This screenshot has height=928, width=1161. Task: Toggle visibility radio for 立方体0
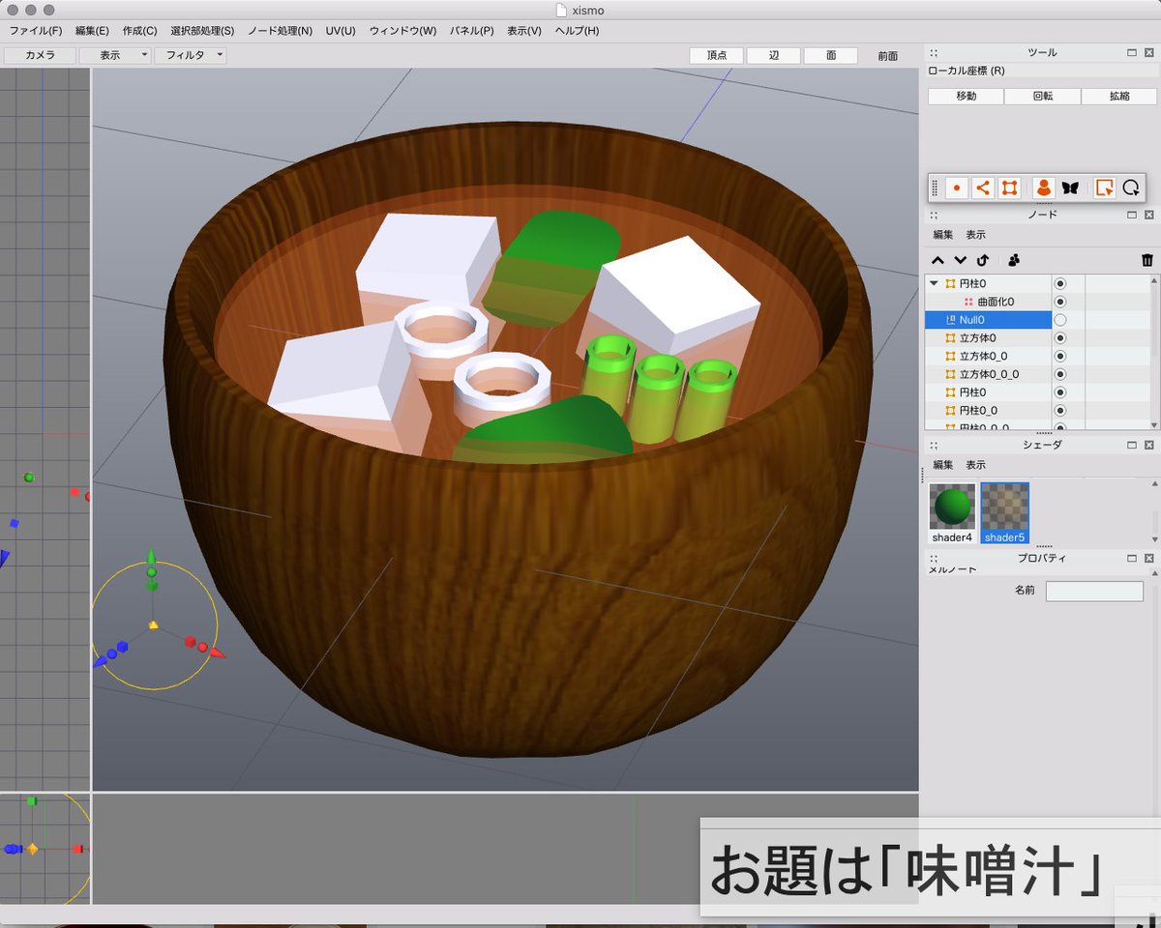tap(1059, 338)
